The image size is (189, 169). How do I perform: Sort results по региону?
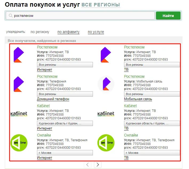40,32
